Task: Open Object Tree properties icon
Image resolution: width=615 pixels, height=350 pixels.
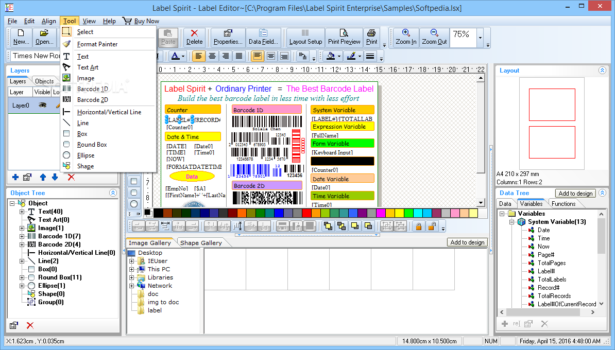Action: coord(14,325)
